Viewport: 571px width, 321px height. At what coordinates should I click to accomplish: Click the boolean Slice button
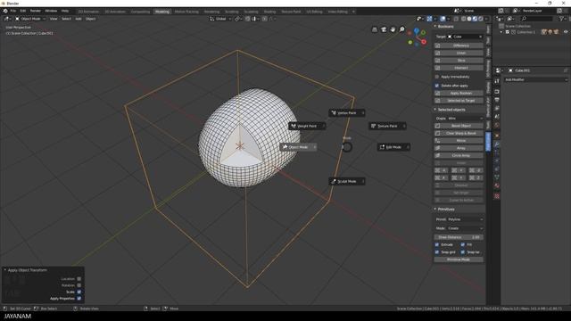coord(459,61)
